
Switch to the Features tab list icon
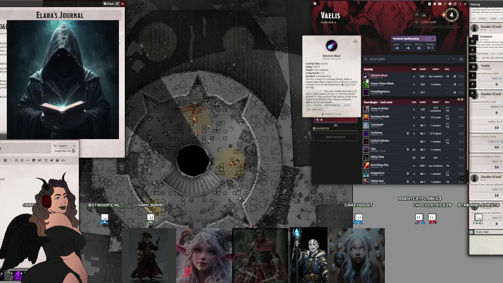coord(472,58)
